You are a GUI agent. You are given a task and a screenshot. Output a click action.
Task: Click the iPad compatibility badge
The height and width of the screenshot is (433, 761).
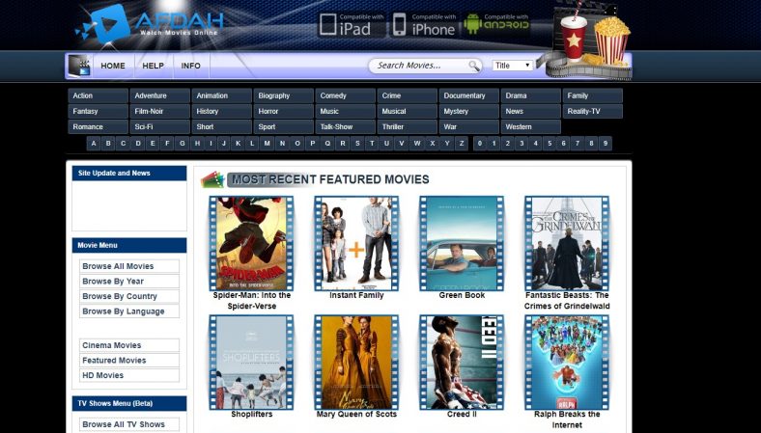tap(352, 24)
